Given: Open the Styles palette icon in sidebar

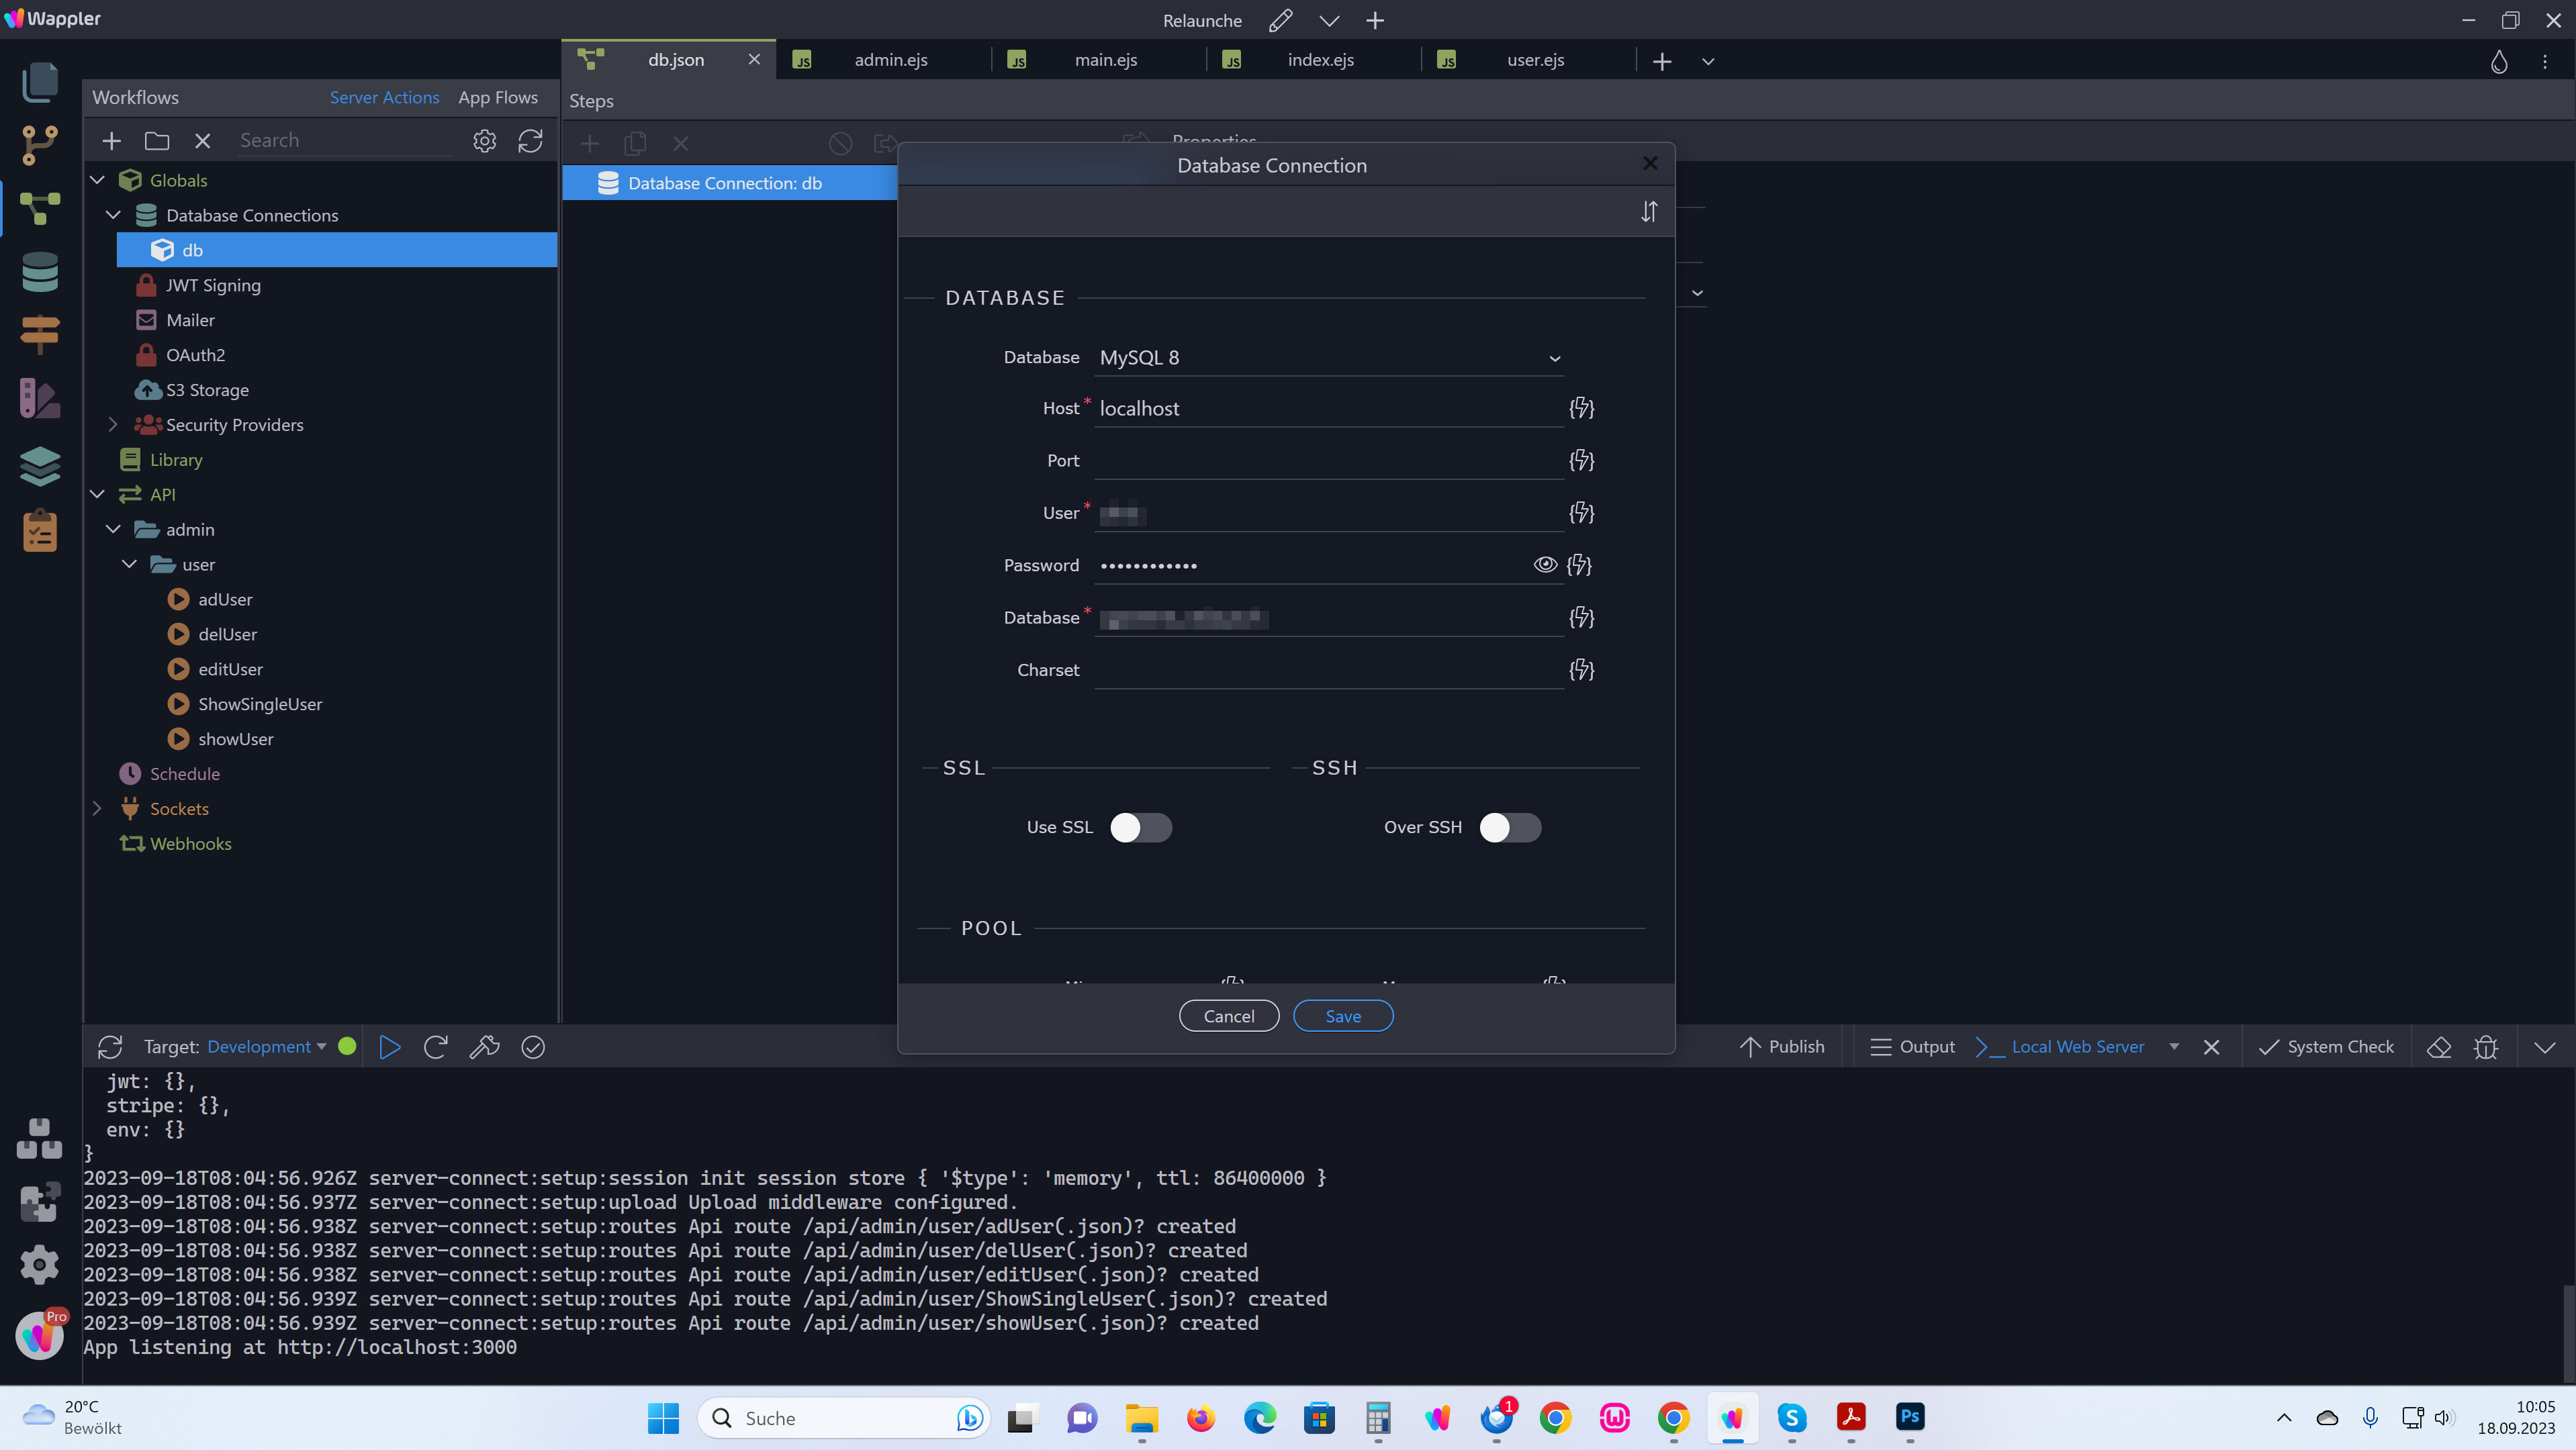Looking at the screenshot, I should (40, 397).
